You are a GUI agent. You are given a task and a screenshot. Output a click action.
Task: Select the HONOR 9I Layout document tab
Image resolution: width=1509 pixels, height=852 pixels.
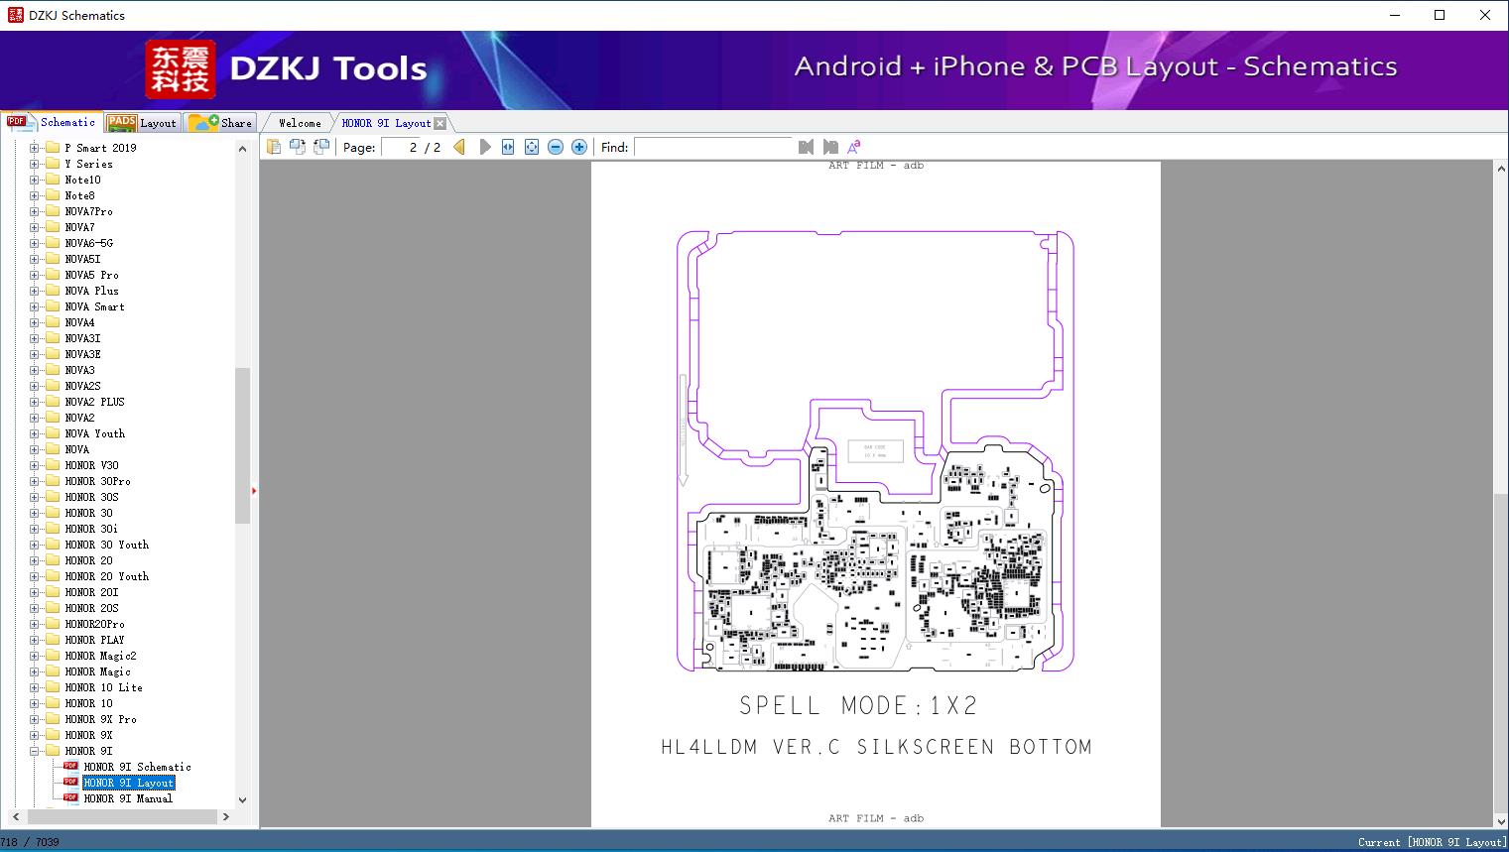(386, 123)
